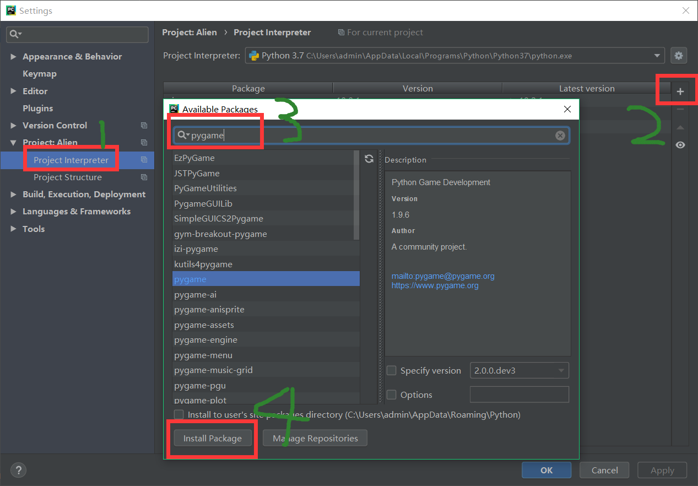Screen dimensions: 698x486
Task: Click the copy icon beside Project Interpreter
Action: pyautogui.click(x=144, y=160)
